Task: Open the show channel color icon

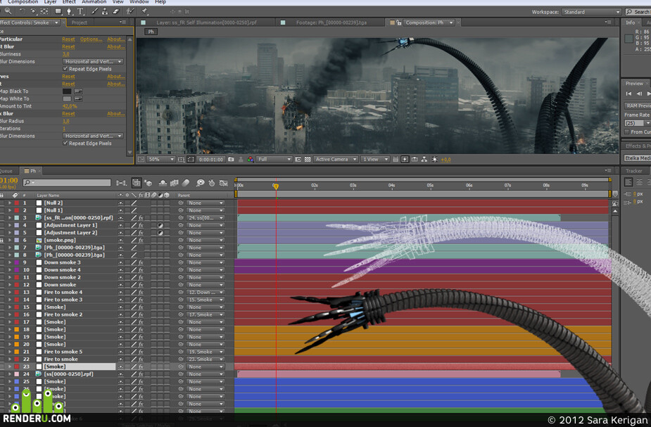Action: (x=251, y=160)
